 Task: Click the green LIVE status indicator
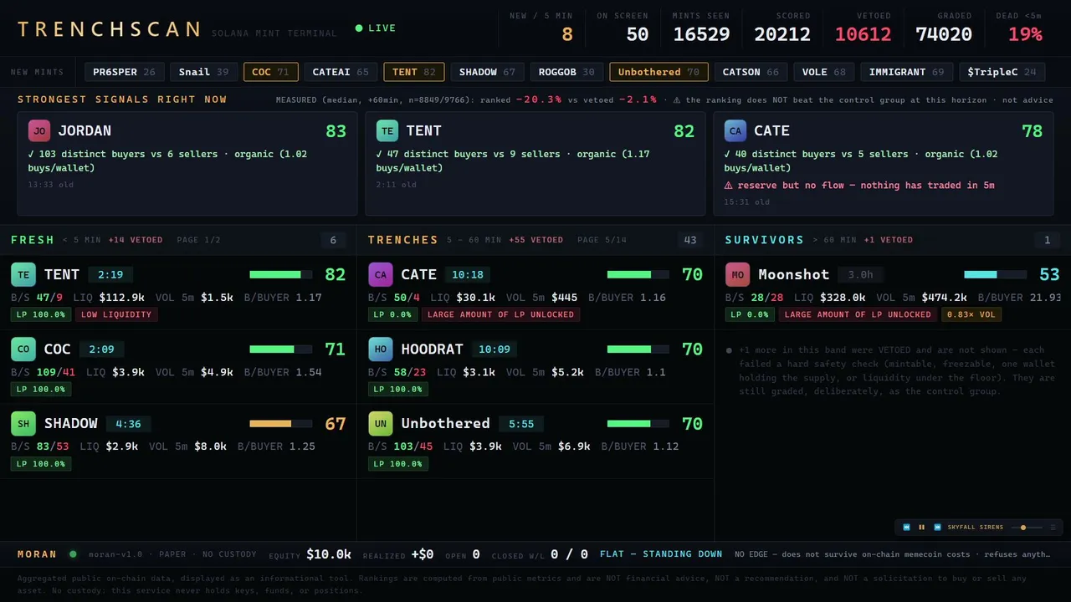(x=375, y=28)
